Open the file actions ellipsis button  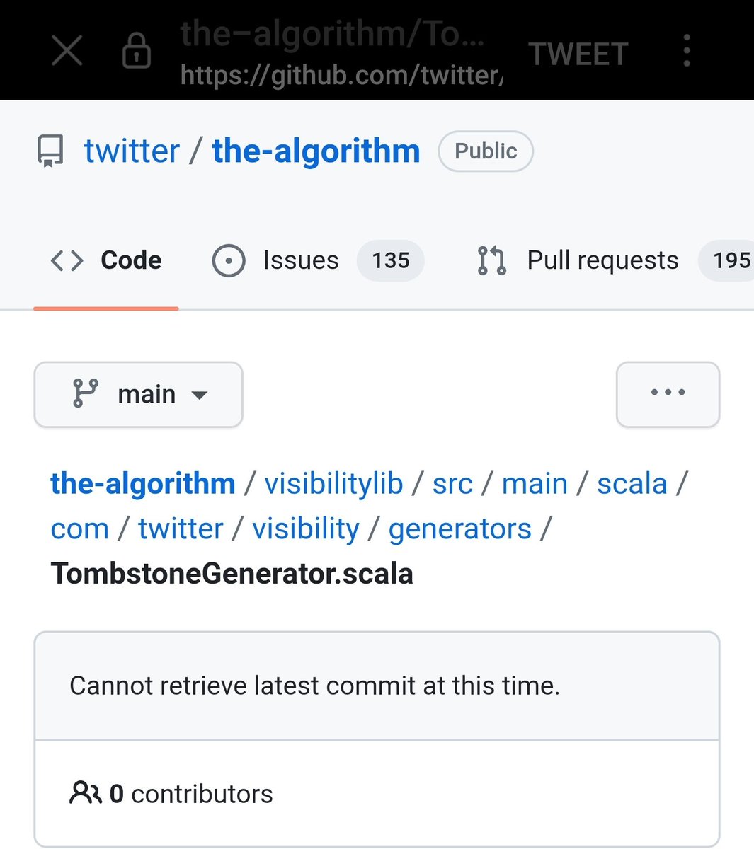(x=668, y=394)
